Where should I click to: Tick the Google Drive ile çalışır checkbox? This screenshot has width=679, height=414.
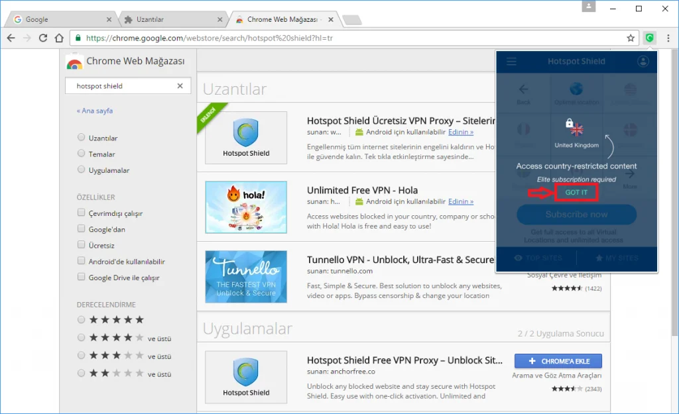pos(82,278)
